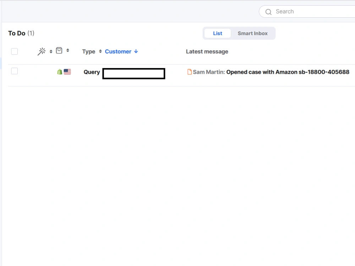Tick the select-all checkbox in the header

pyautogui.click(x=15, y=51)
